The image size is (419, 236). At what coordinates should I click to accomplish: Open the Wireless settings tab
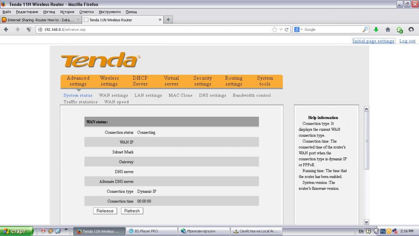pos(109,81)
